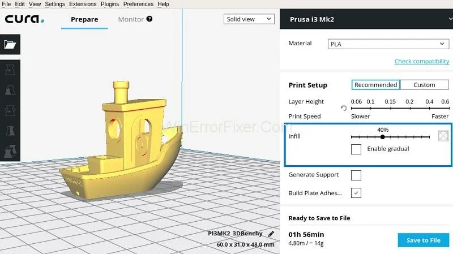The image size is (453, 254).
Task: Open the View menu
Action: point(35,4)
